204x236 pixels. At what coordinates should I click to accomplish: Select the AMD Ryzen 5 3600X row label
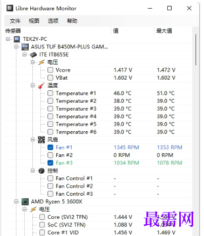pyautogui.click(x=57, y=202)
